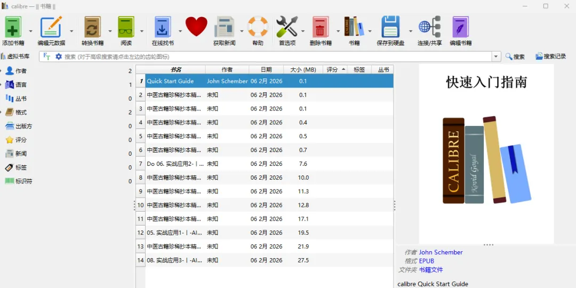Click the 标识符 barcode icon in sidebar
This screenshot has width=576, height=288.
(10, 181)
